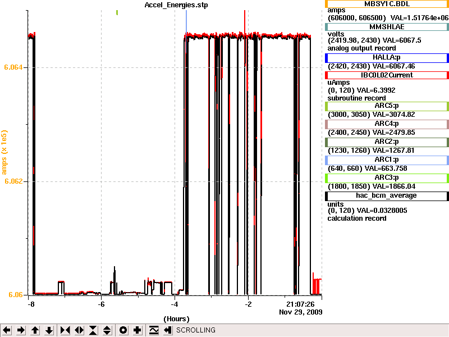Click the VAL=1.51764e+06 reading
The width and height of the screenshot is (449, 337).
[419, 18]
